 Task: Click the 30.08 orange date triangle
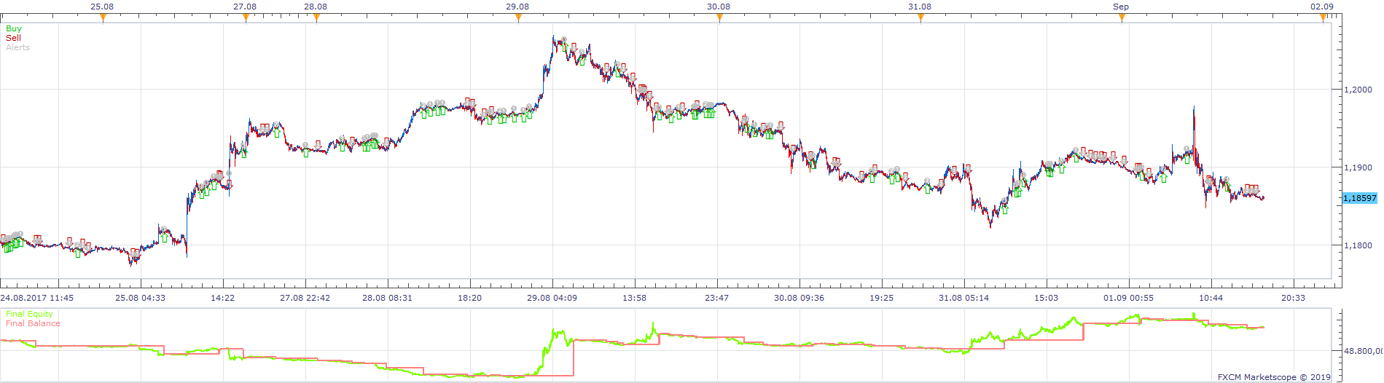point(719,18)
